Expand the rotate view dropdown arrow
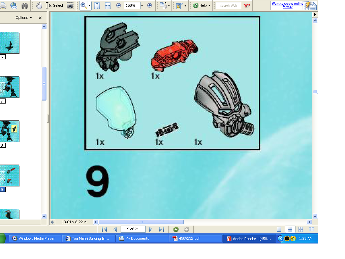 coord(169,6)
